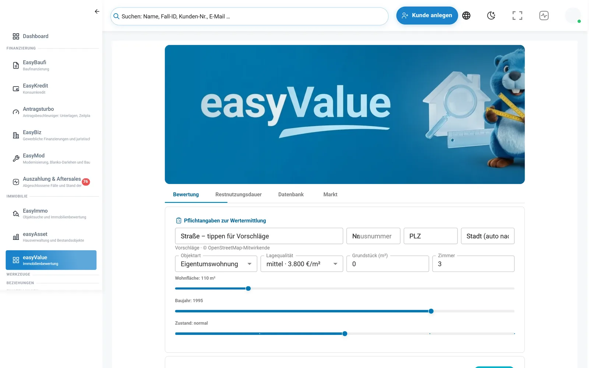Viewport: 589px width, 368px height.
Task: Click the Antragsturbo gauge icon
Action: click(x=16, y=112)
